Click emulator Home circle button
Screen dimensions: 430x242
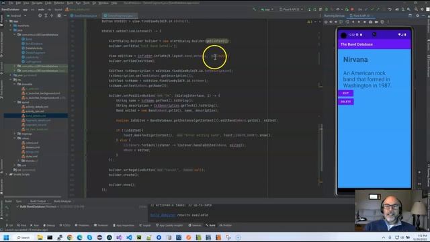coord(359,22)
